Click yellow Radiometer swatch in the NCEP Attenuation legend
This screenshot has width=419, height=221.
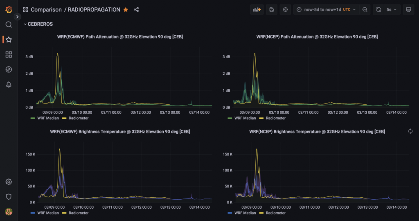[x=261, y=118]
